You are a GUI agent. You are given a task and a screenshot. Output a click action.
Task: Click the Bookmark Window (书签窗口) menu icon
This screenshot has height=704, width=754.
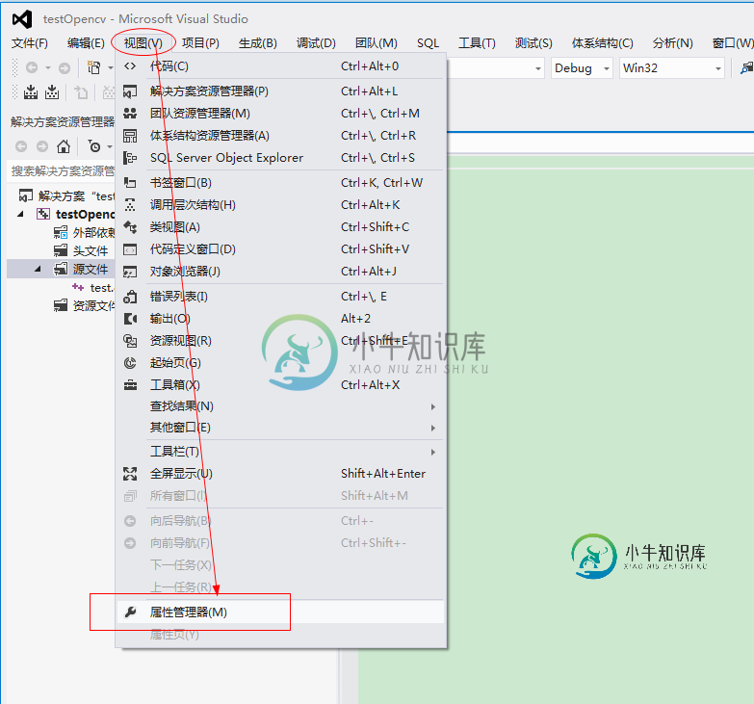tap(130, 183)
